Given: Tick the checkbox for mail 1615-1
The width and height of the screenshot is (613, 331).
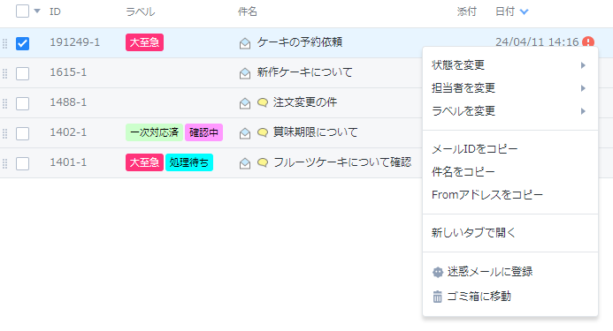Looking at the screenshot, I should 22,73.
